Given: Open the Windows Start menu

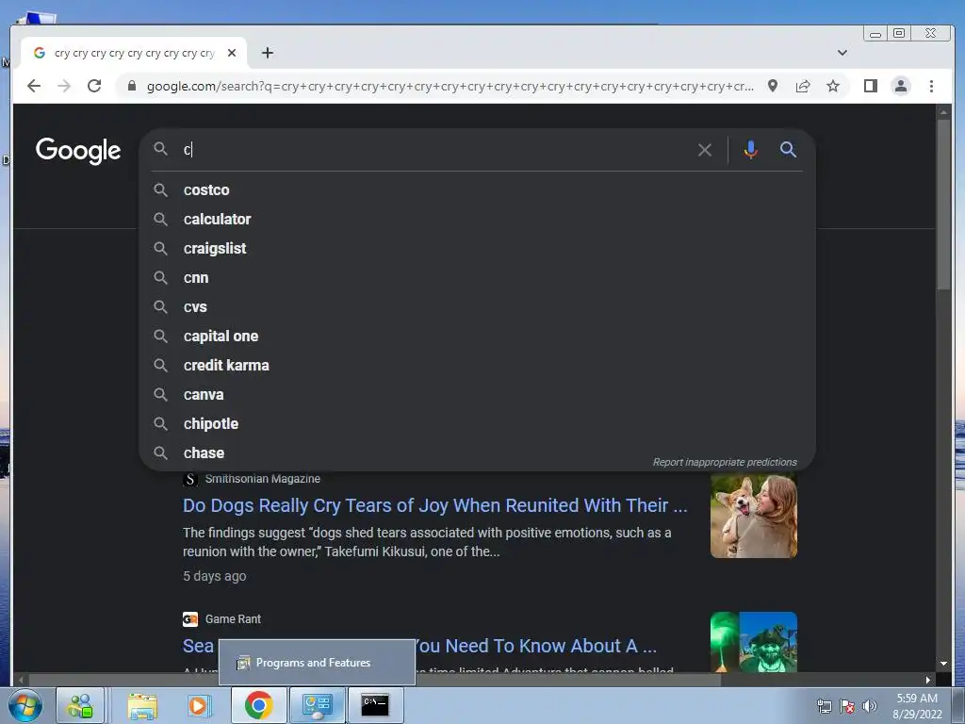Looking at the screenshot, I should (x=25, y=705).
